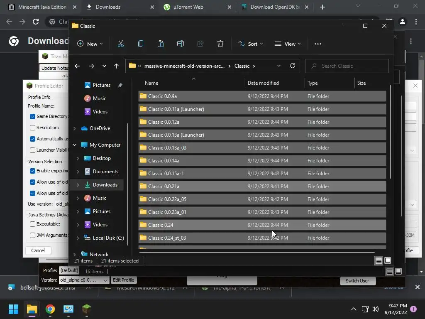Click the Rename icon in Explorer toolbar
425x319 pixels.
point(181,44)
